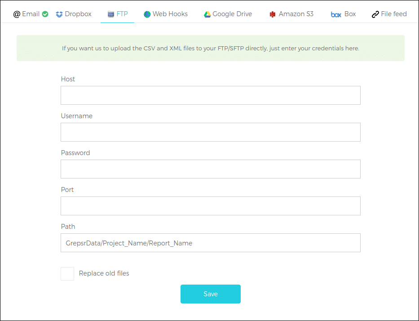Open the Web Hooks tab
419x321 pixels.
click(166, 14)
